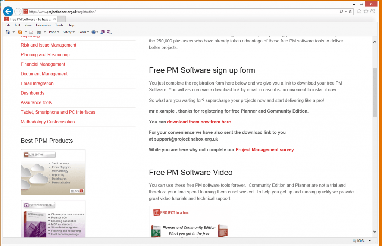Click the scroll down arrow of scrollbar
The width and height of the screenshot is (382, 246).
(375, 231)
